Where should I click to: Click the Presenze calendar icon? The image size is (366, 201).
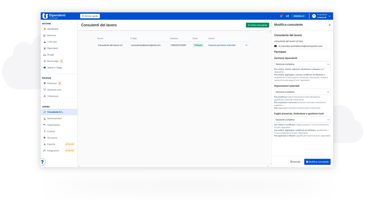pos(45,83)
